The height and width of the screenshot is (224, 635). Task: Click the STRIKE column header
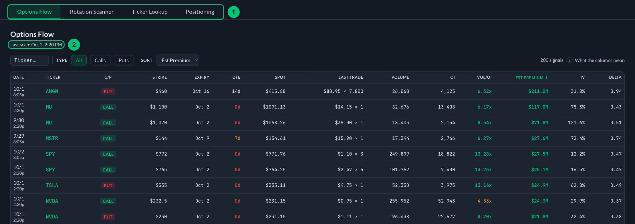[x=160, y=78]
